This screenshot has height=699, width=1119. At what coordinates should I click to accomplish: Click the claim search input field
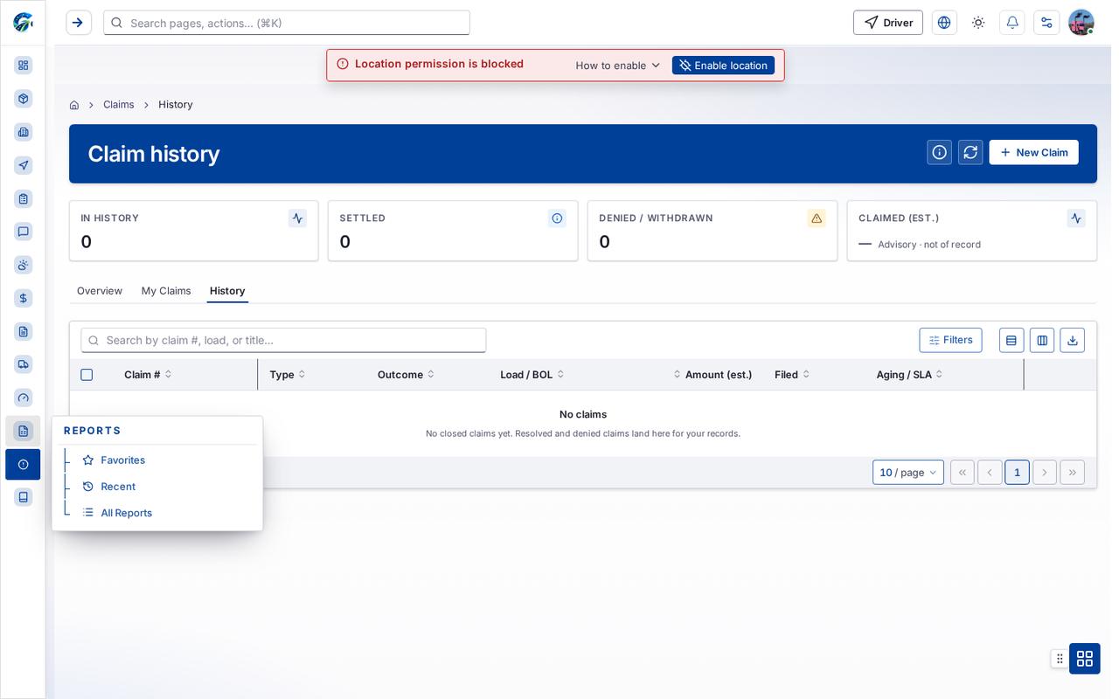pos(283,340)
